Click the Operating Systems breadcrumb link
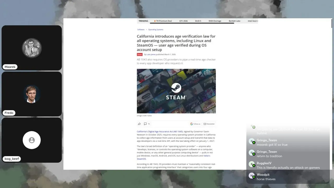This screenshot has width=334, height=188. point(156,30)
